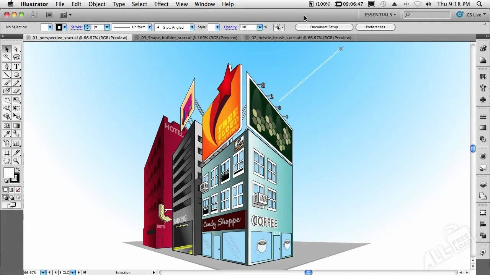Switch to 03_Shape_builder_start.ai tab
Screen dimensions: 490x275
tap(189, 38)
